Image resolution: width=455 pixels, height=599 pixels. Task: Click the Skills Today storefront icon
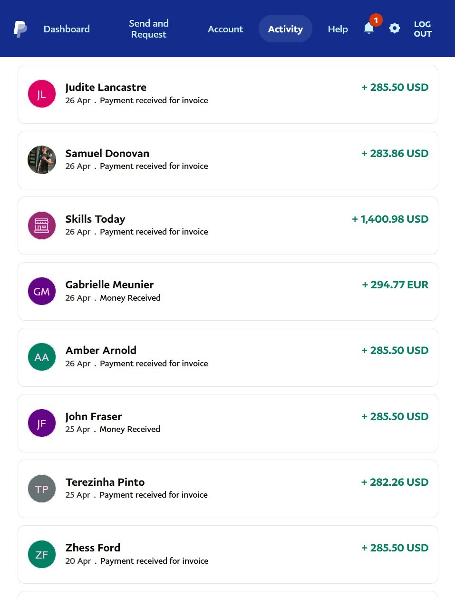[x=42, y=226]
